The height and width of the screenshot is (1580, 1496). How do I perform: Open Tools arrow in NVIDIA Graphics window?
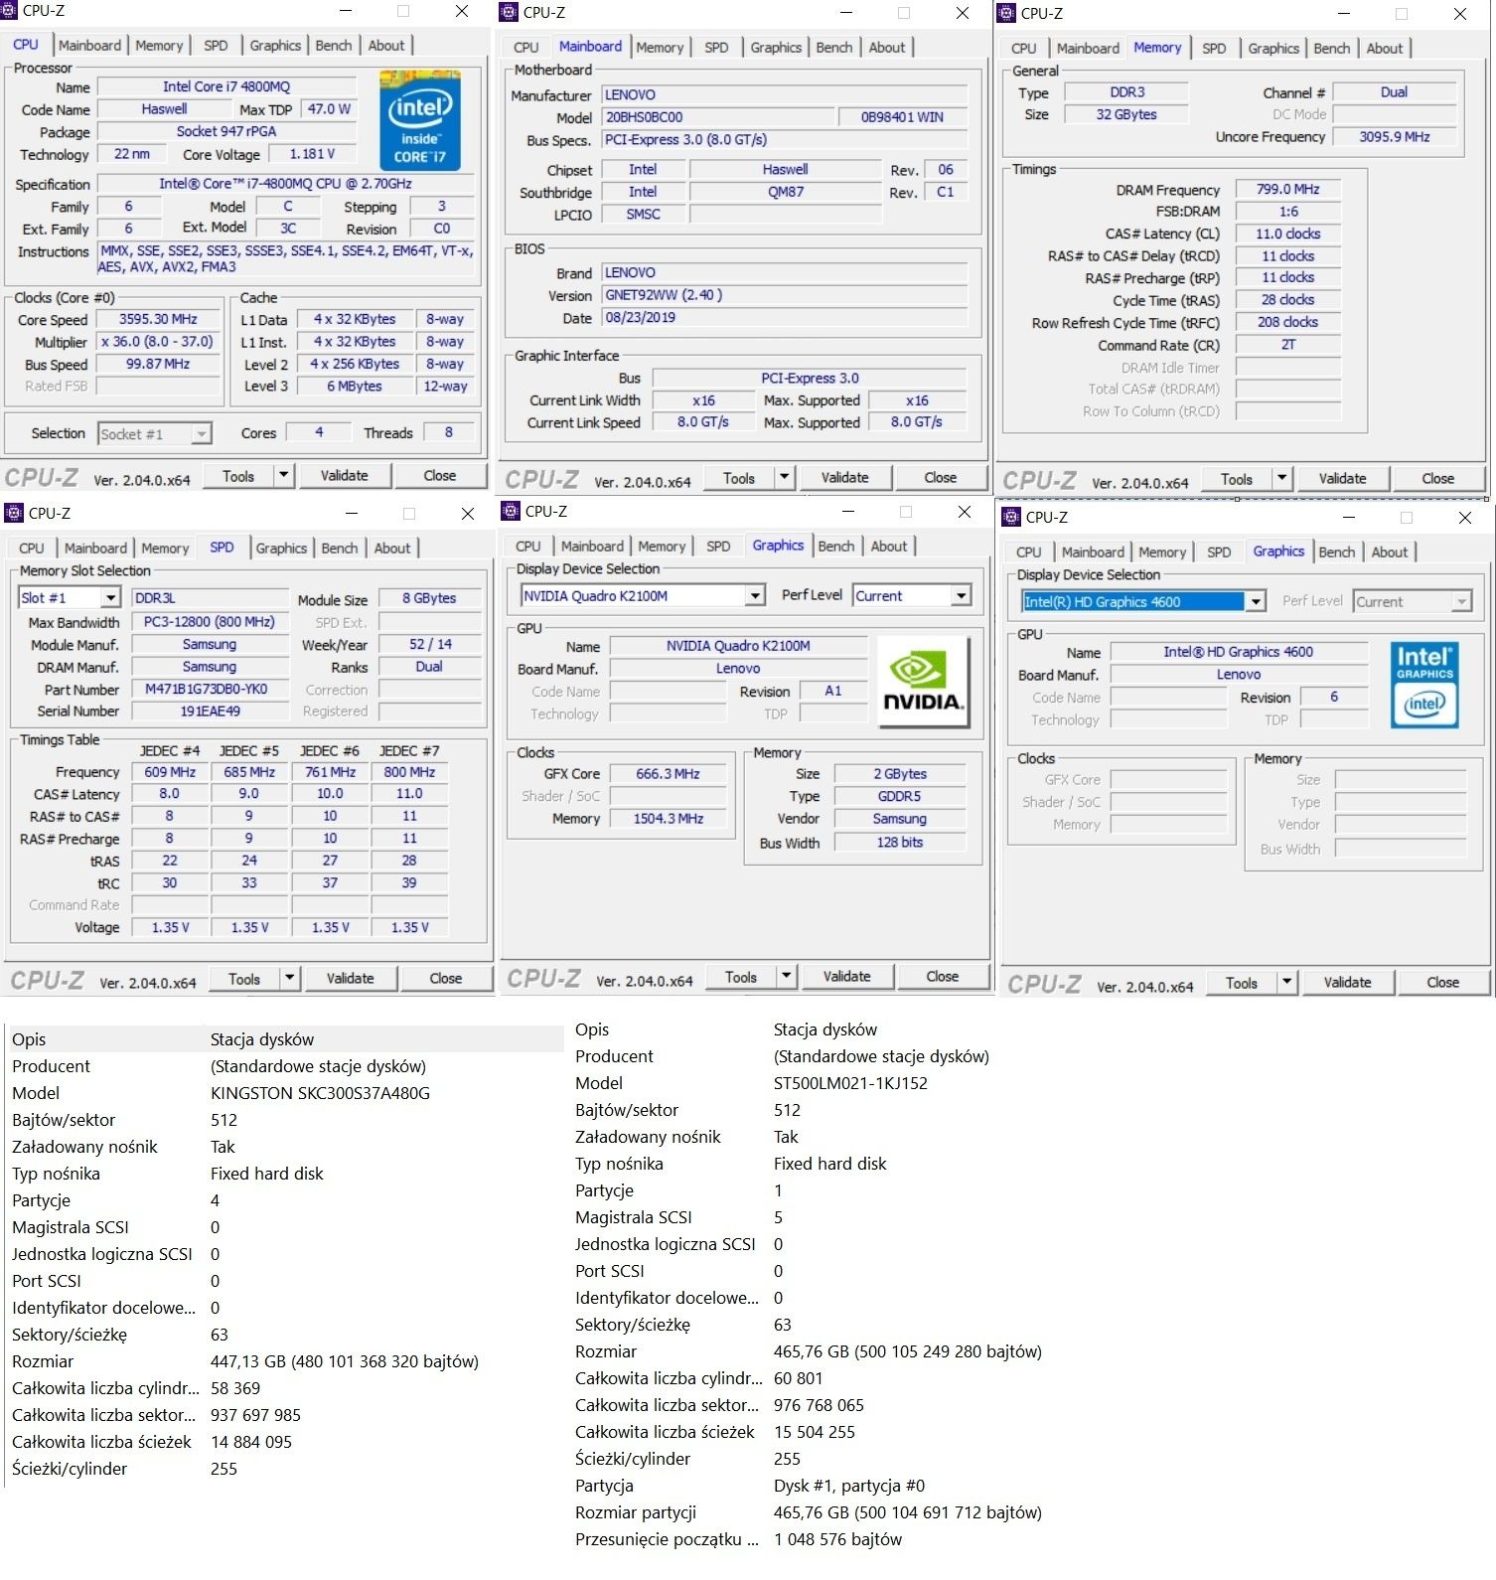tap(787, 977)
